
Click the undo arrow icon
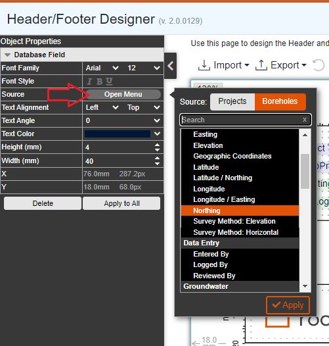[x=318, y=65]
